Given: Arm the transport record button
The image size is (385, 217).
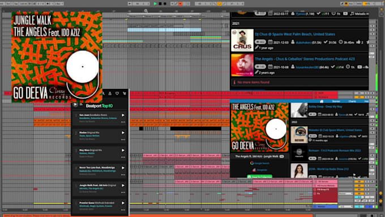Looking at the screenshot, I should pyautogui.click(x=165, y=4).
